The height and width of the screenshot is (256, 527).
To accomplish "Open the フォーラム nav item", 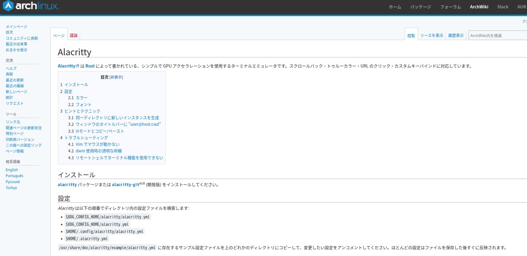I will click(x=450, y=7).
